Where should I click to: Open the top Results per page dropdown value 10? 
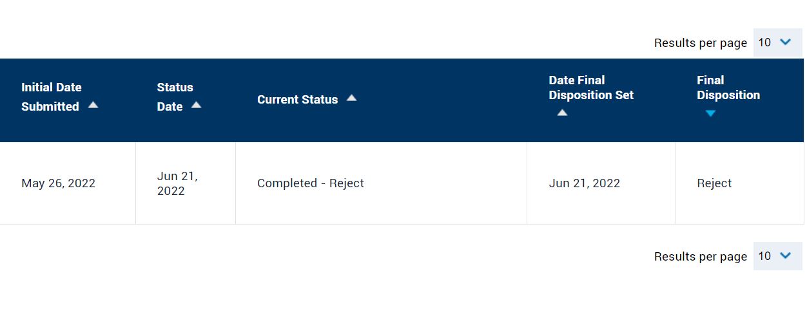pos(778,42)
